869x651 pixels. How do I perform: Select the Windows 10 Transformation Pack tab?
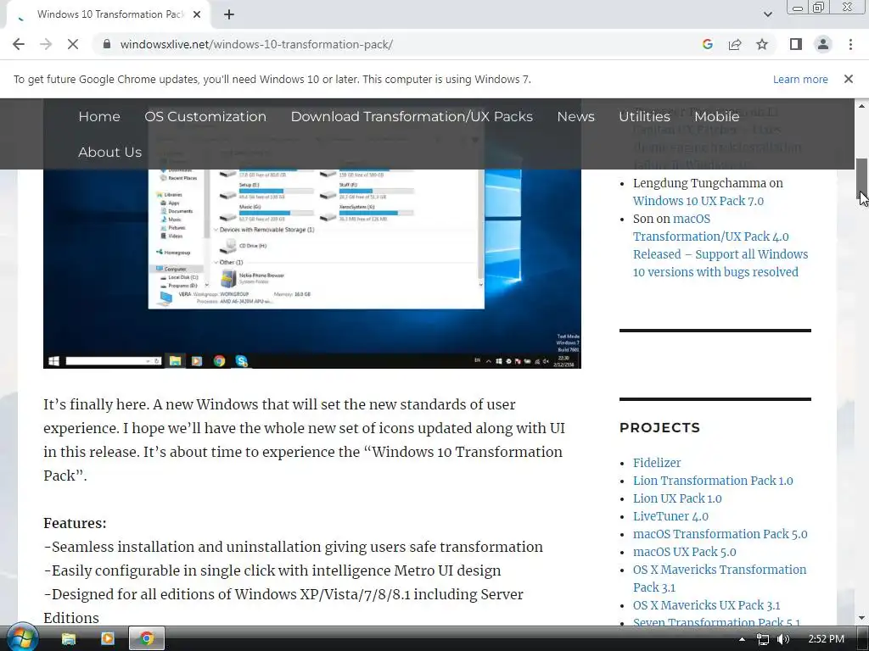click(108, 14)
